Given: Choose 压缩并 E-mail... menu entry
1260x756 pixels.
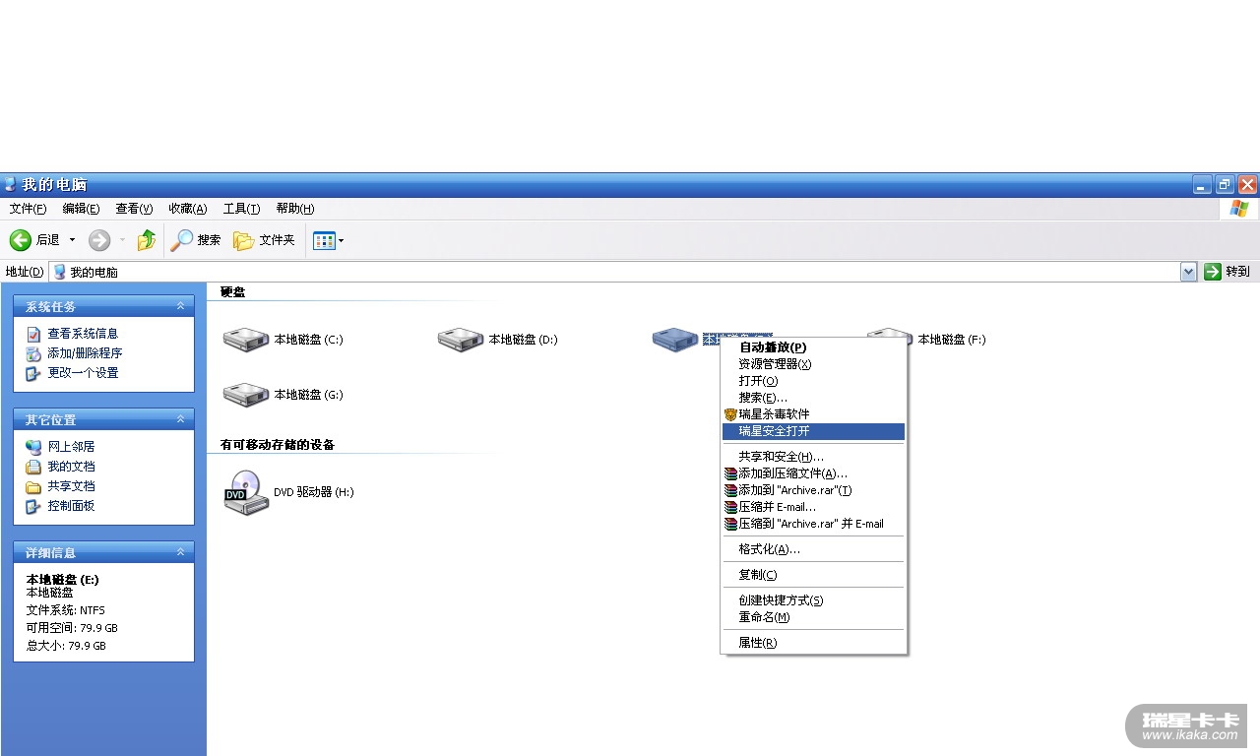Looking at the screenshot, I should [x=813, y=507].
